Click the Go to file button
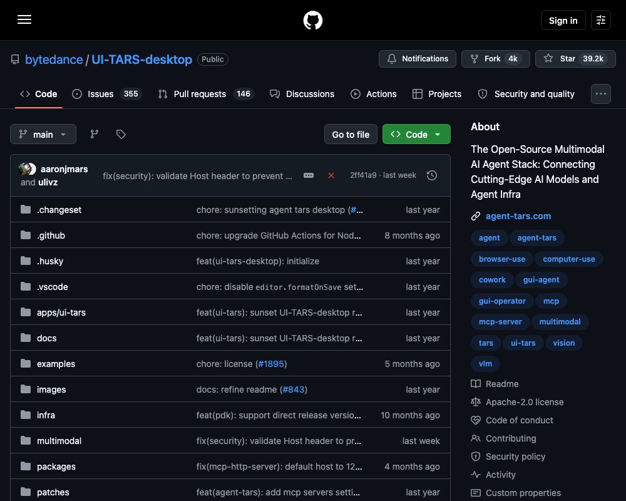 coord(351,134)
